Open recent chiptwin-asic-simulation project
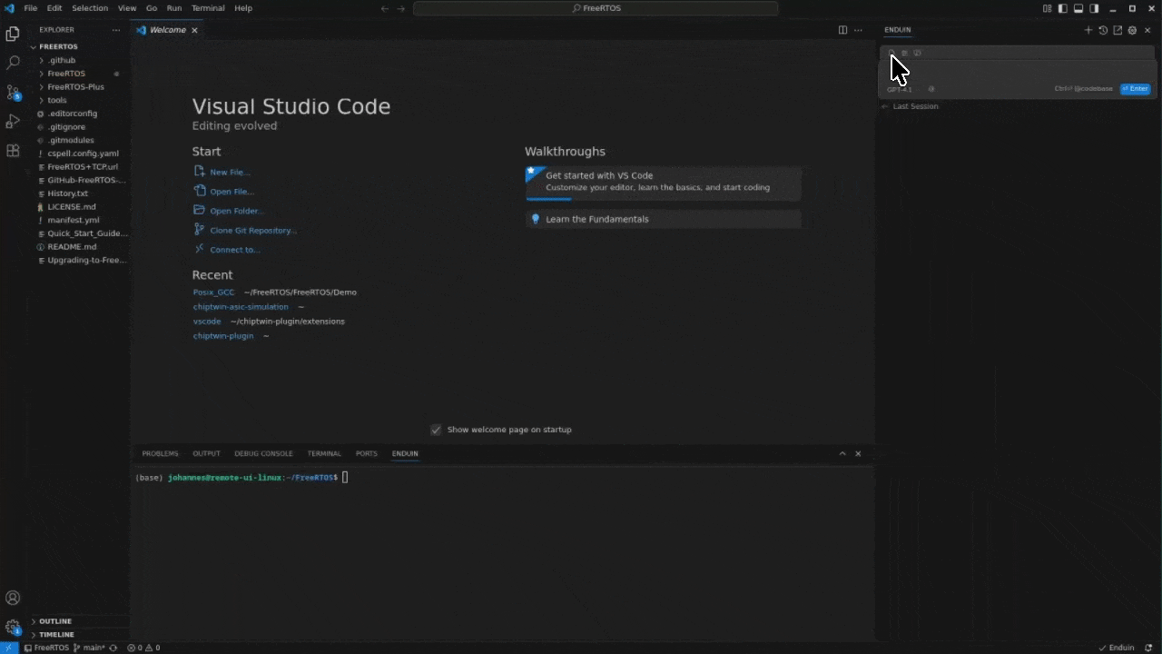 click(x=241, y=307)
